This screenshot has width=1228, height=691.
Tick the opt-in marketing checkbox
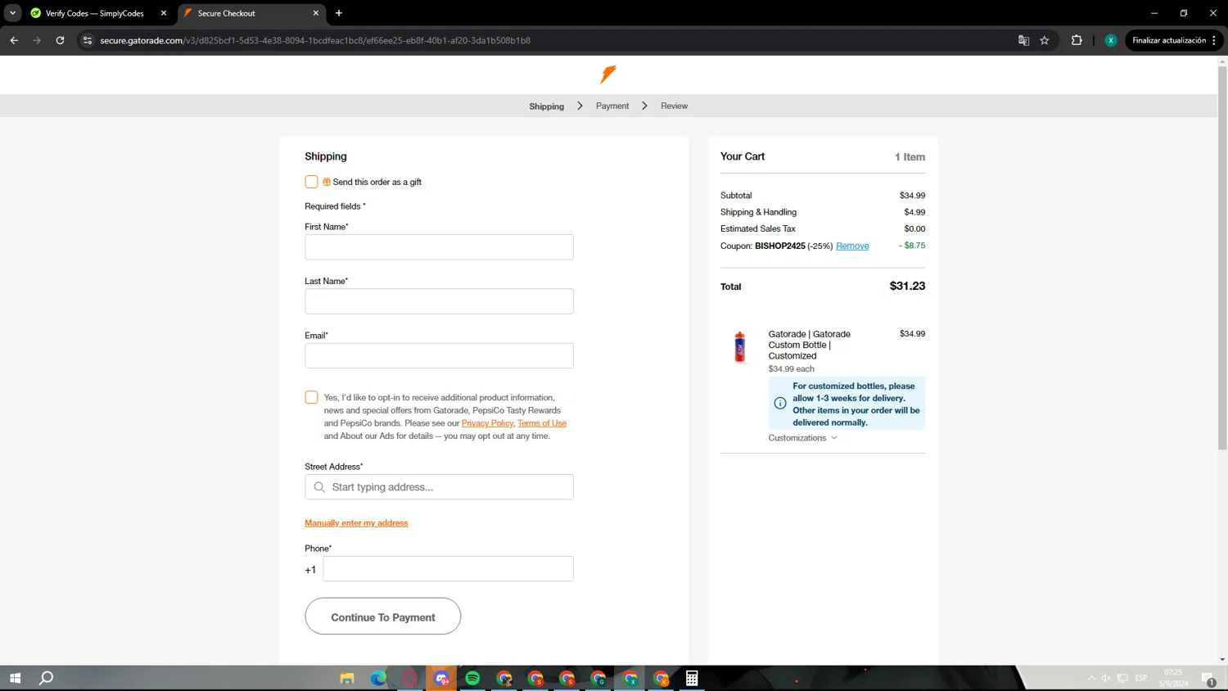click(x=311, y=397)
